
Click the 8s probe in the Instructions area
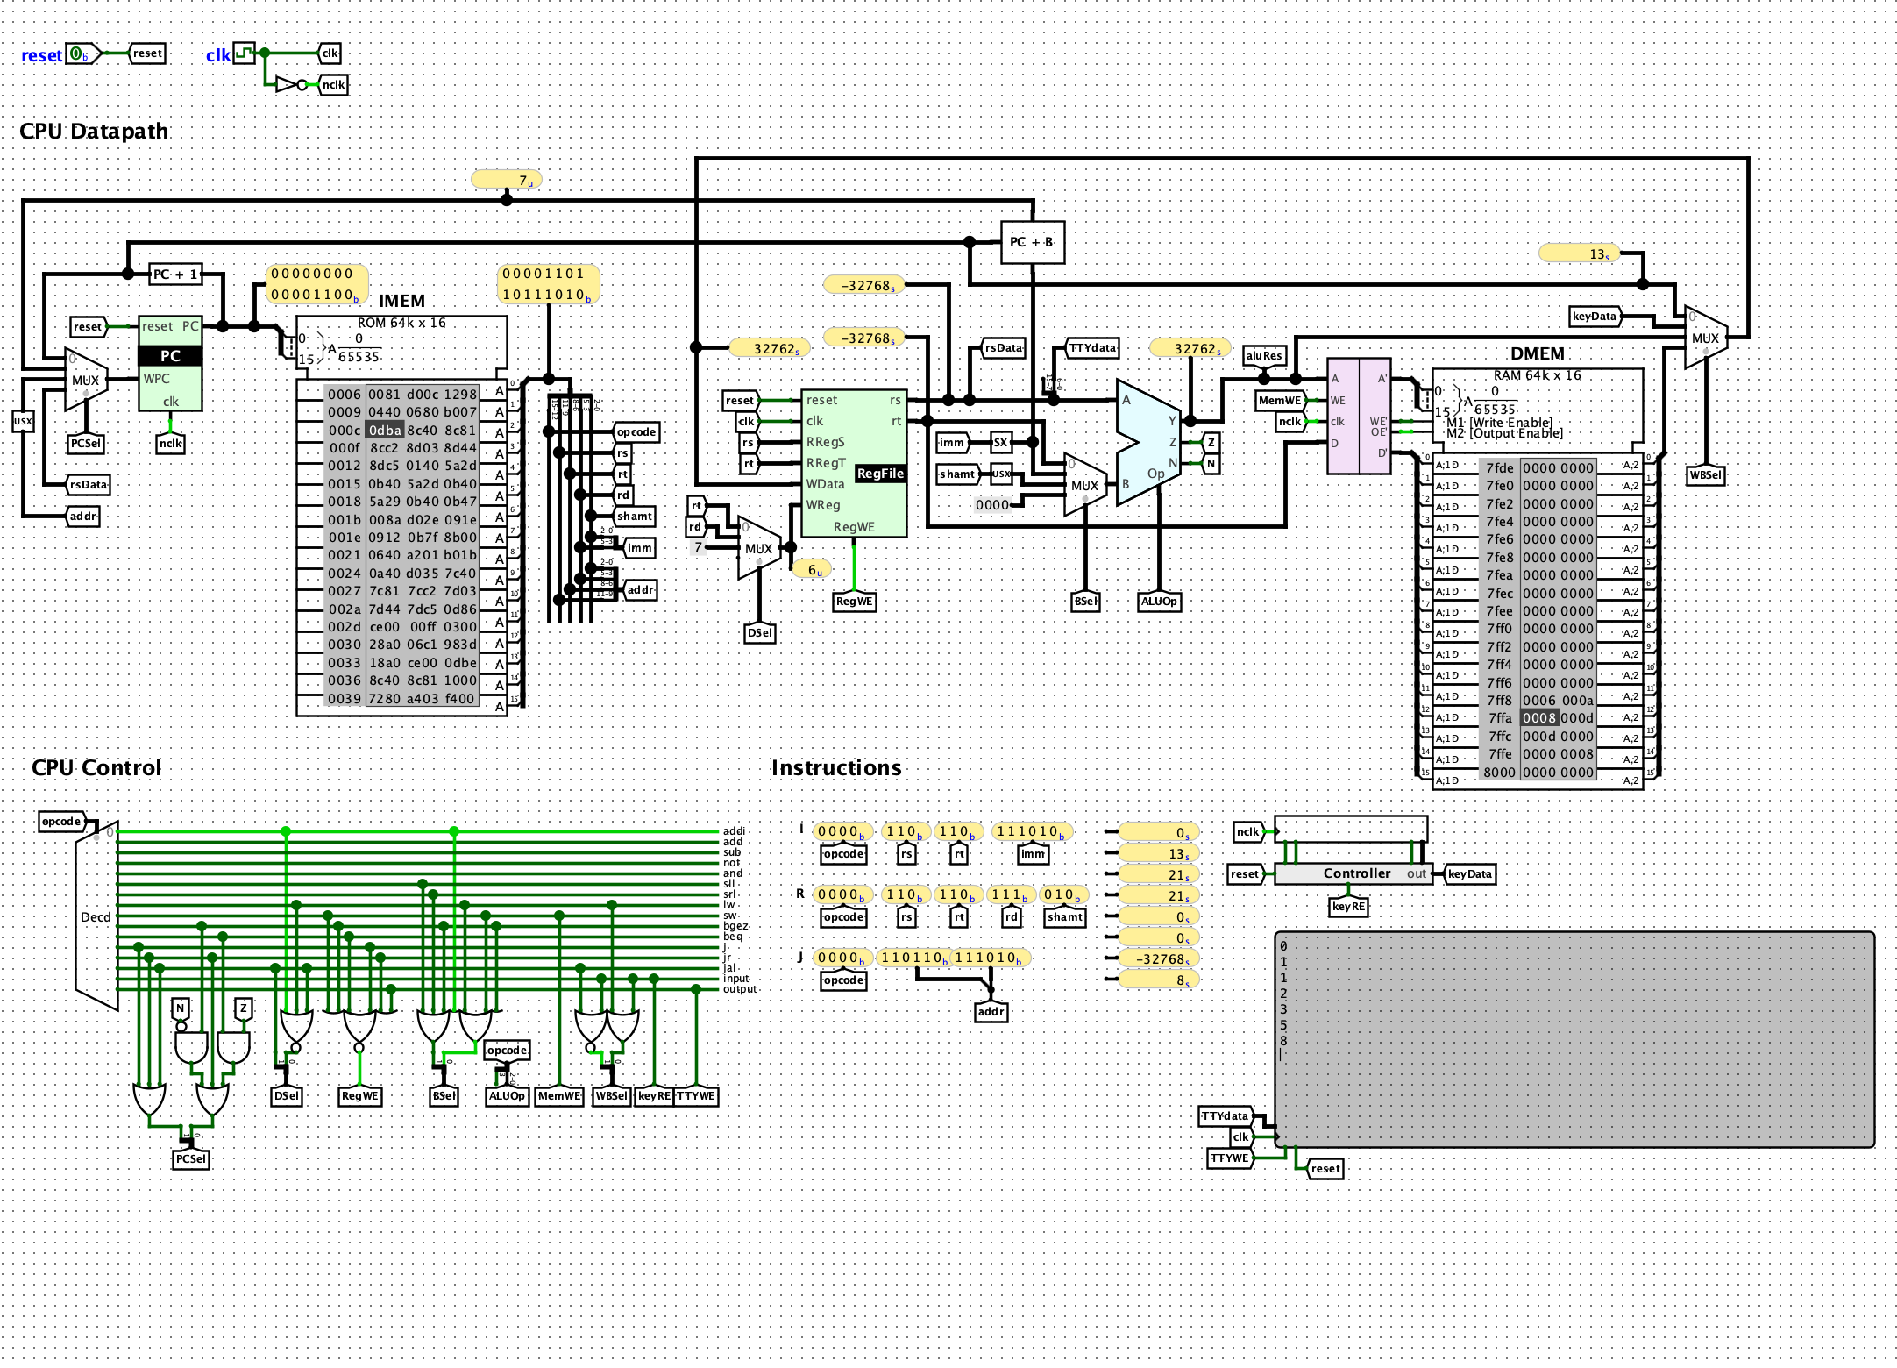tap(1159, 980)
